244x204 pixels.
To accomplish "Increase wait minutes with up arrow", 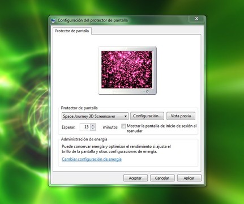I will point(93,125).
